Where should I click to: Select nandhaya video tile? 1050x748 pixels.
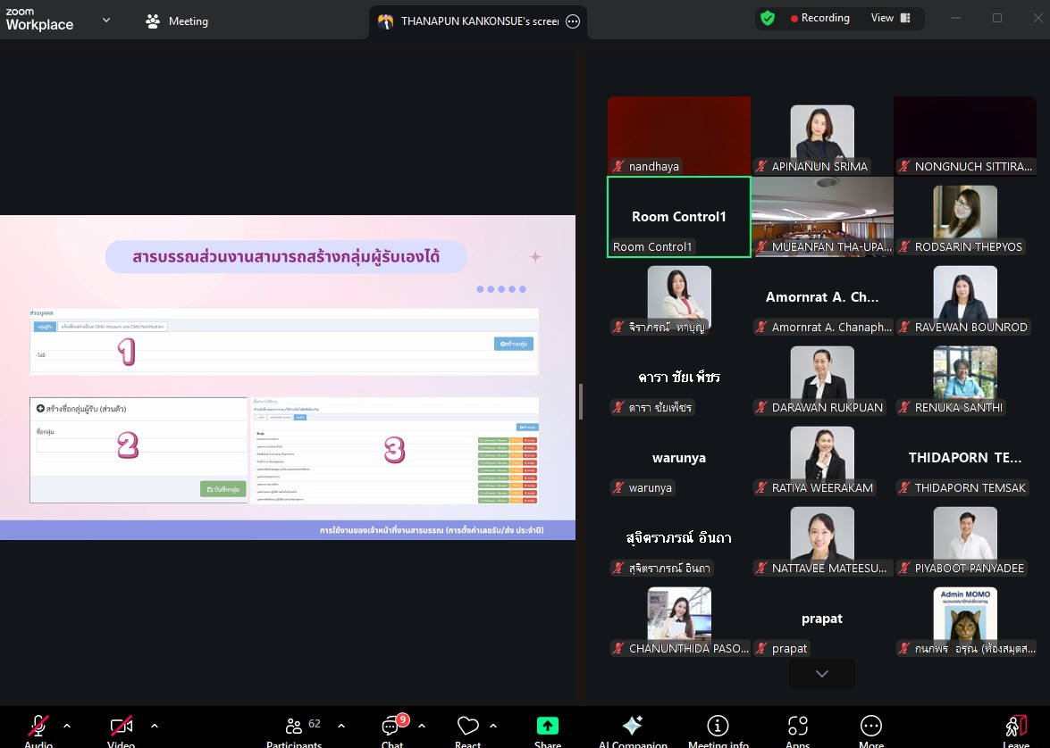(x=679, y=136)
